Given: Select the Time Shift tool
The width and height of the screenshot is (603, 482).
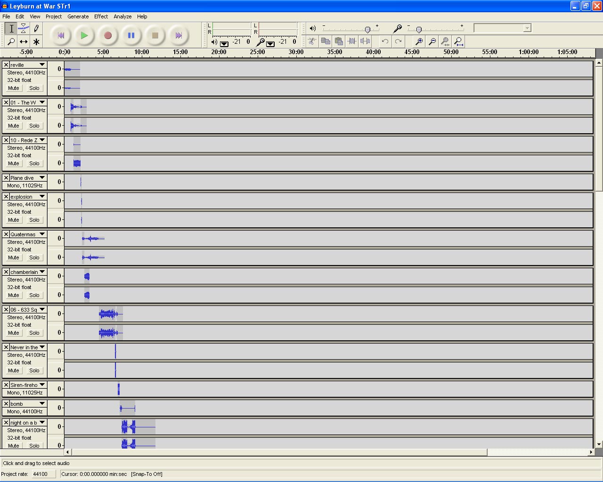Looking at the screenshot, I should point(24,41).
